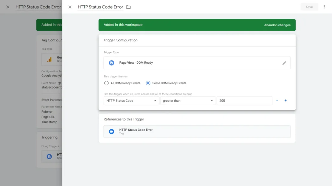Click the tag icon beside the HTTP Status Code Error reference
This screenshot has height=186, width=332.
click(111, 131)
